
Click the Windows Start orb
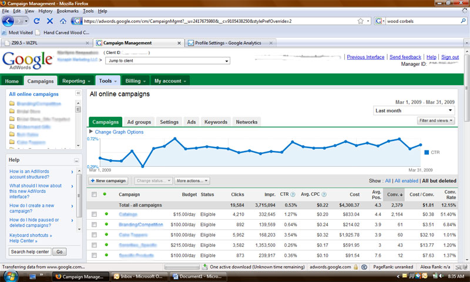click(x=11, y=276)
